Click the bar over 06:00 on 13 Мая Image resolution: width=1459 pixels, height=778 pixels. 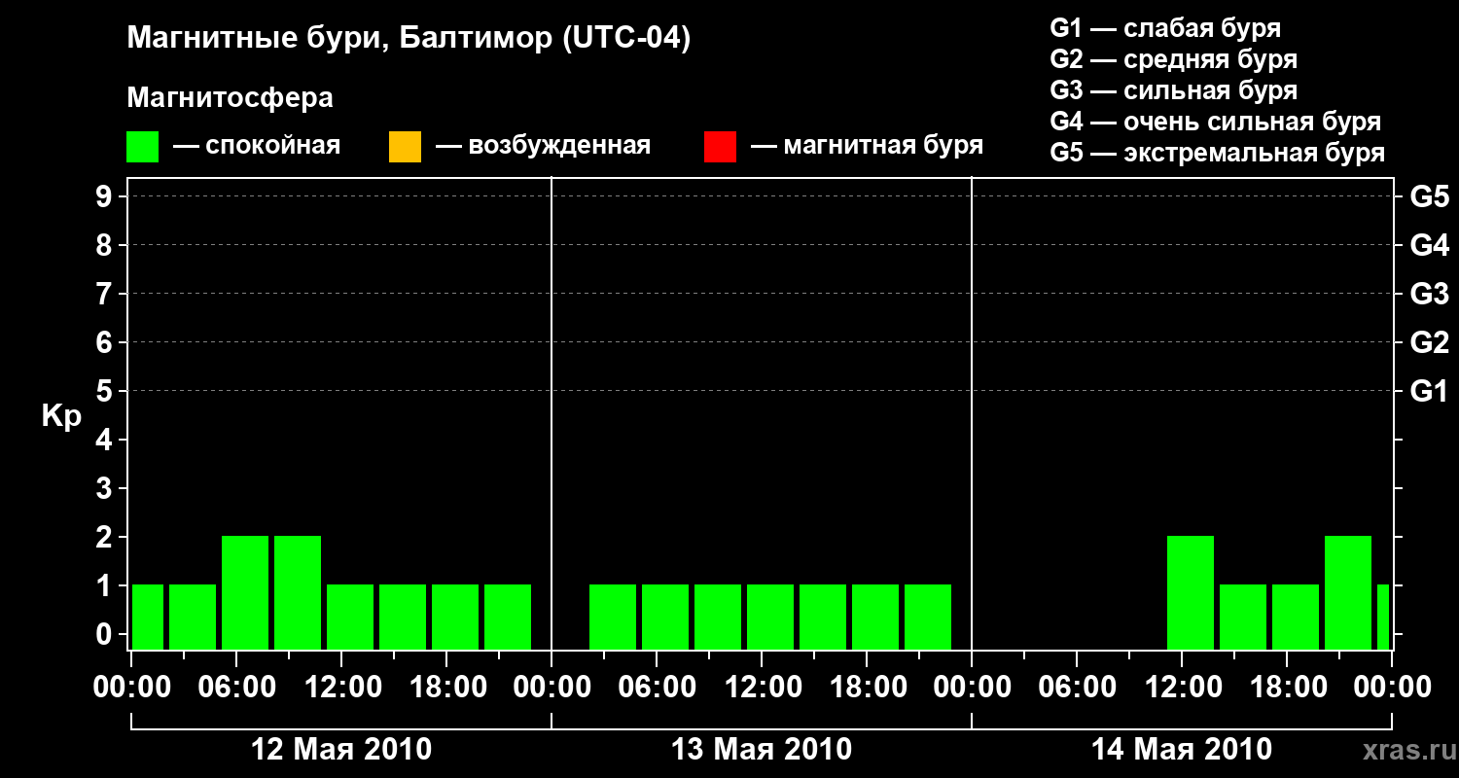point(665,617)
